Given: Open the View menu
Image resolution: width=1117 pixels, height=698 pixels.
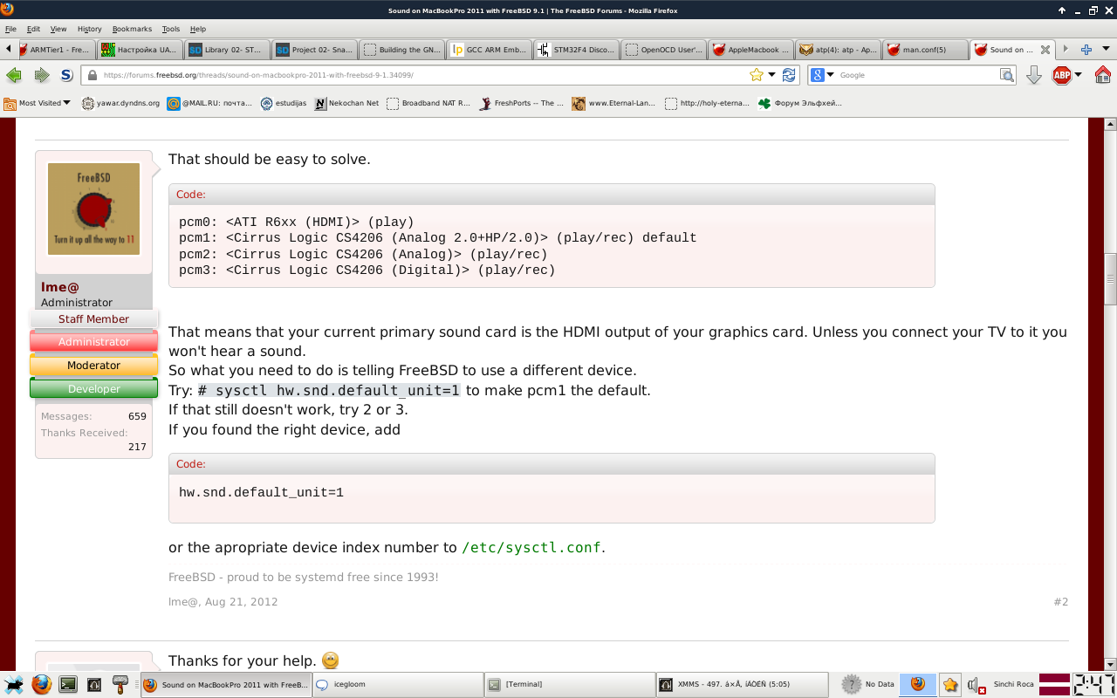Looking at the screenshot, I should pos(58,29).
